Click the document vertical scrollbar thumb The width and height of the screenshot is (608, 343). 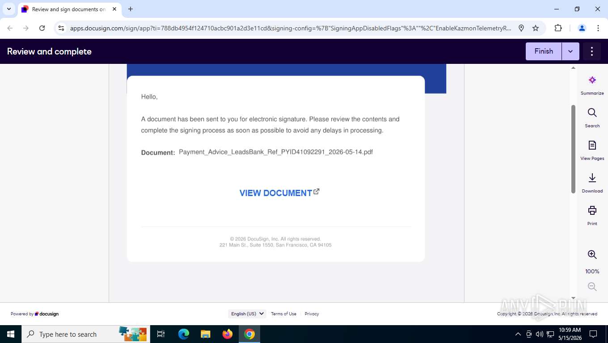tap(573, 149)
